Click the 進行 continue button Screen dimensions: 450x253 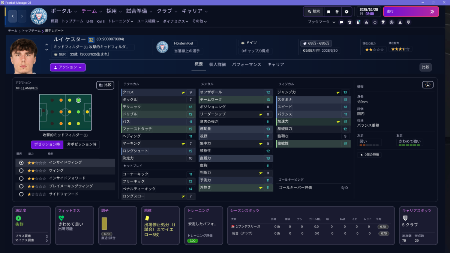pyautogui.click(x=411, y=12)
